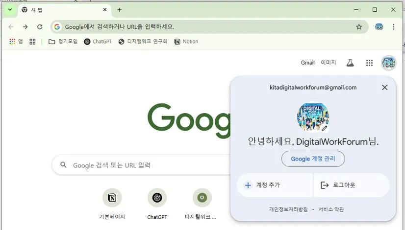Open a new tab with plus button
The height and width of the screenshot is (230, 405).
[x=119, y=10]
